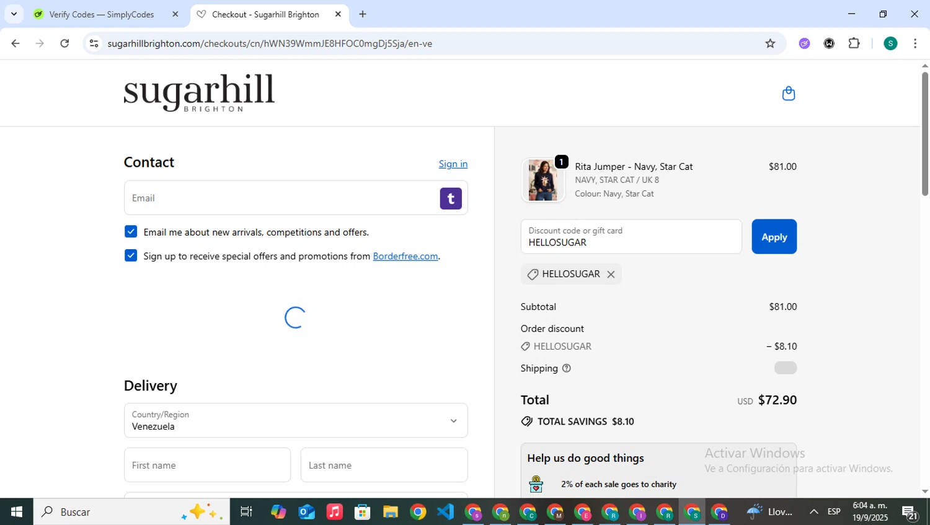Click the Rita Jumper product thumbnail
The image size is (930, 525).
(543, 180)
